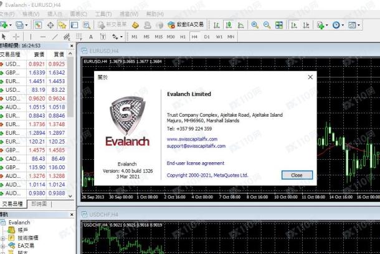Click the Copyright MetaQuotes Ltd. link

click(x=207, y=175)
